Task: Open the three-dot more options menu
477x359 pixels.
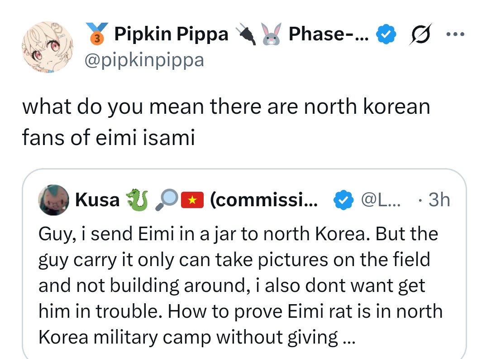Action: 455,34
